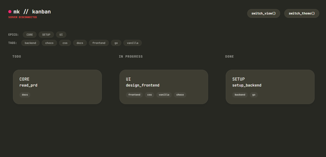
Task: Click the EPICS: label
Action: click(x=13, y=35)
